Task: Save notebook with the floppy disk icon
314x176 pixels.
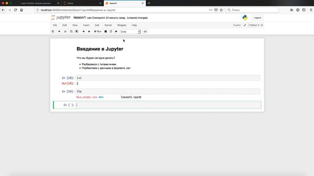Action: 53,31
